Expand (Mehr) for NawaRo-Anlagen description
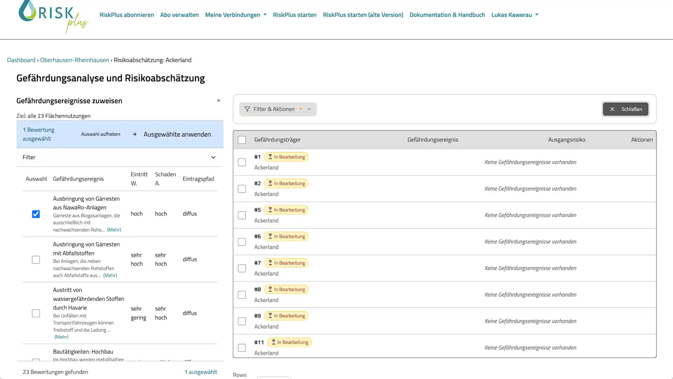The width and height of the screenshot is (673, 379). pyautogui.click(x=114, y=230)
